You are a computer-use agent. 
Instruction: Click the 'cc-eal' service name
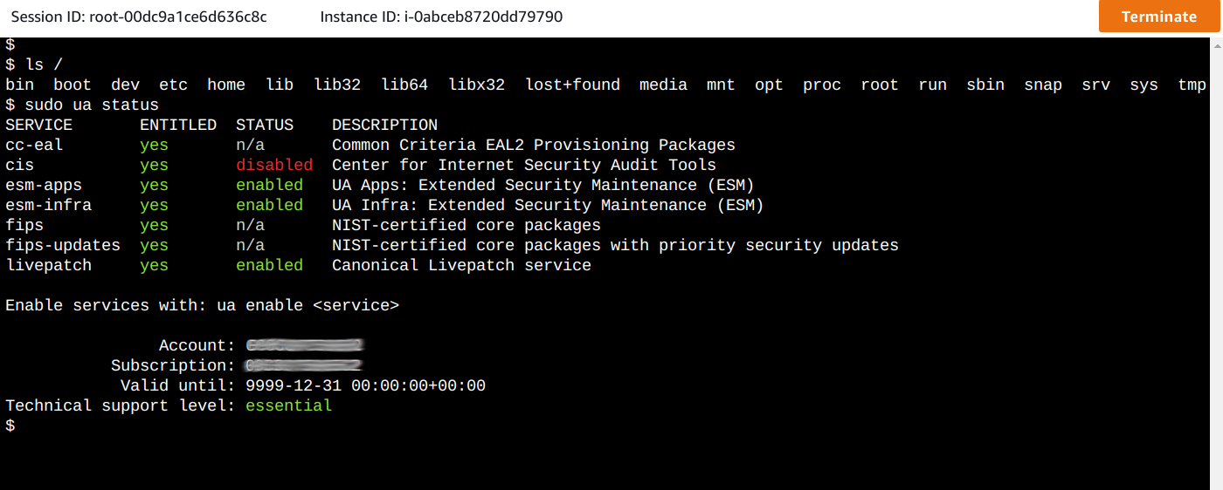[x=34, y=145]
